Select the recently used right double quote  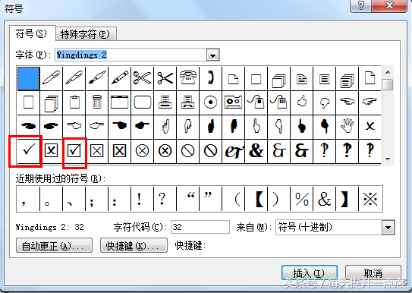point(210,199)
